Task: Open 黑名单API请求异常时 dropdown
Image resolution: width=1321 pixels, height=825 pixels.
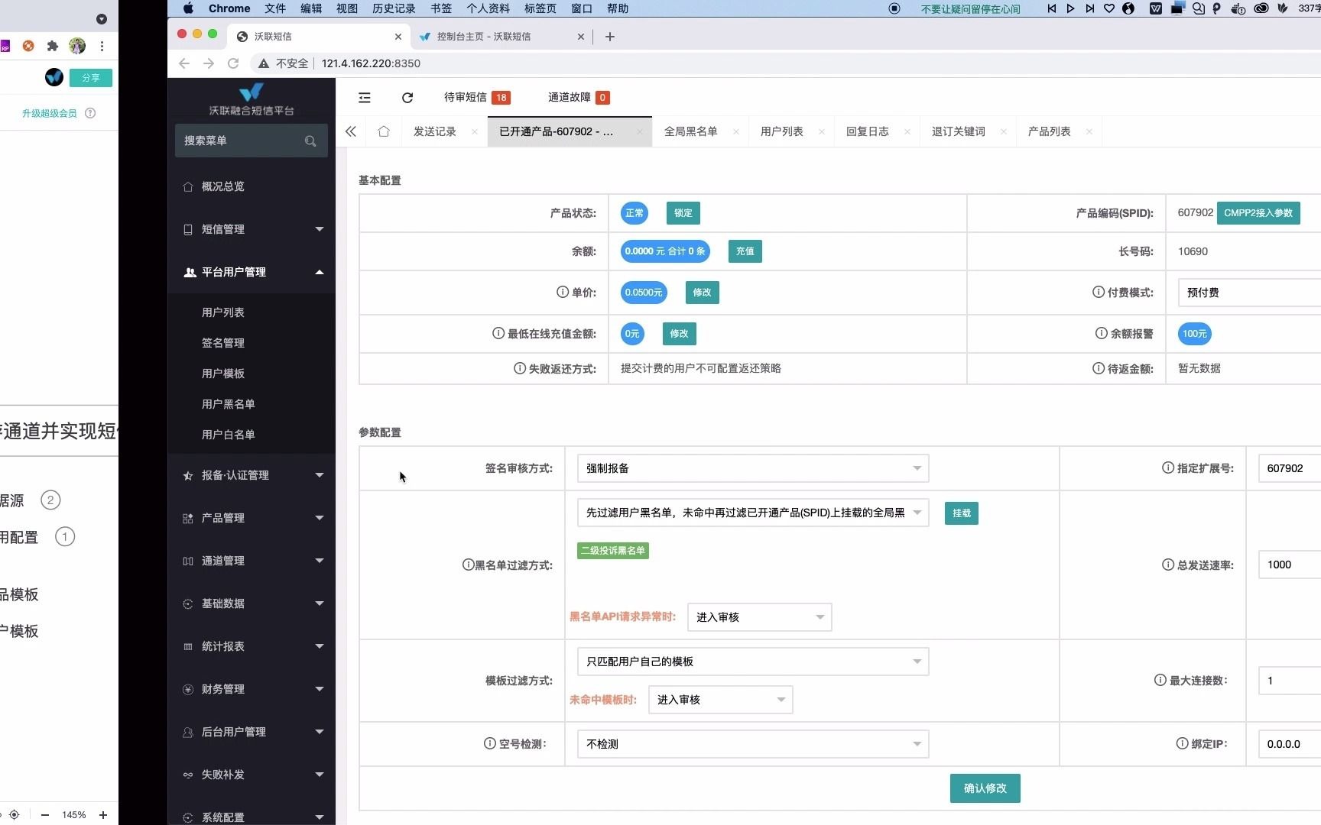Action: point(759,617)
